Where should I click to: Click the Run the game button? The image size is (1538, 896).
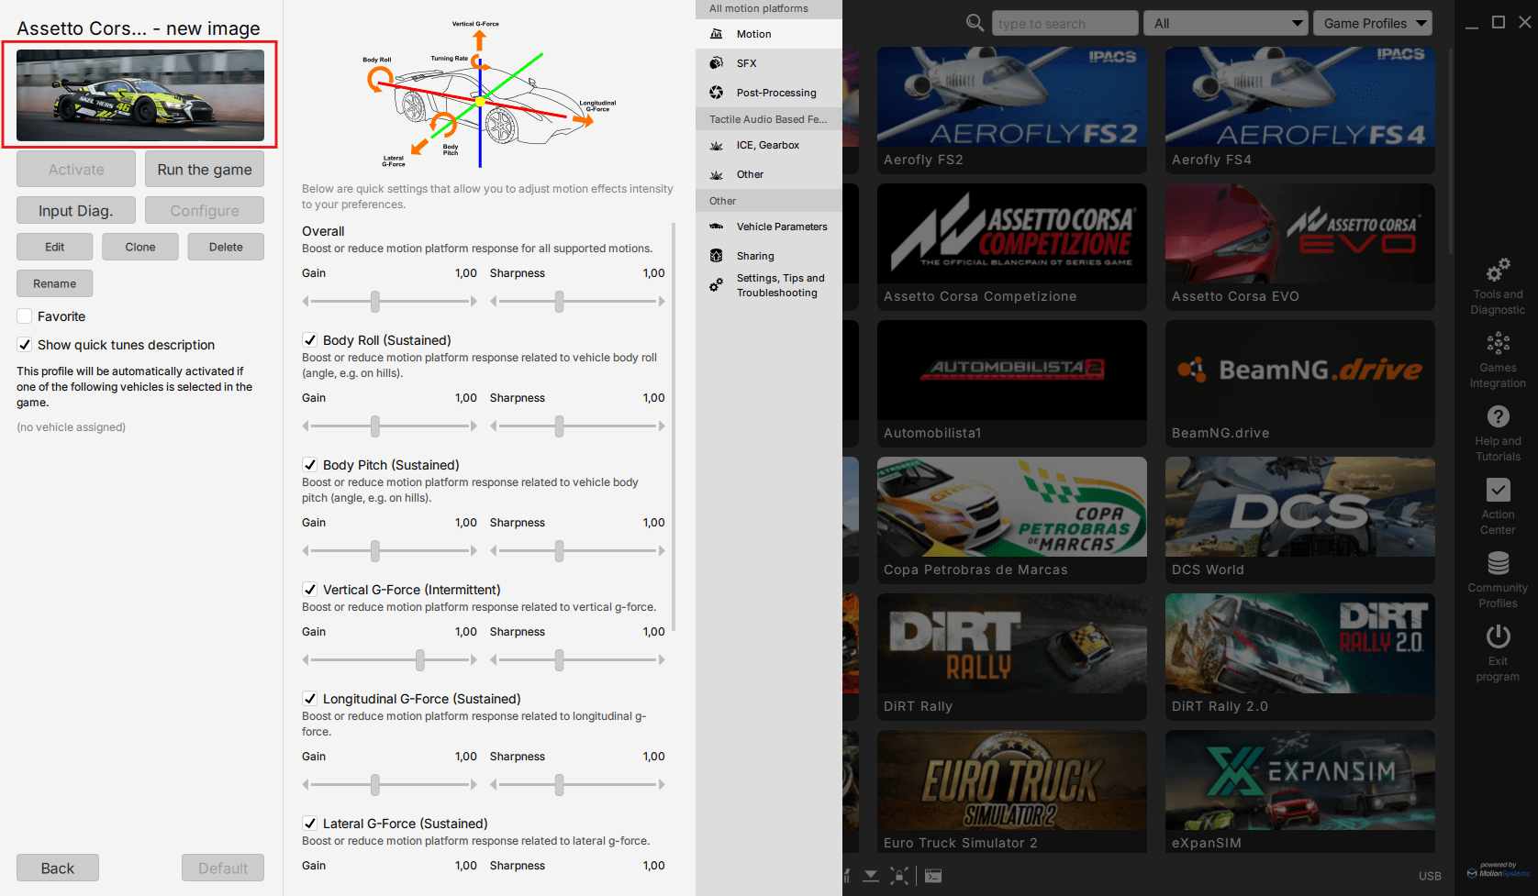(205, 170)
